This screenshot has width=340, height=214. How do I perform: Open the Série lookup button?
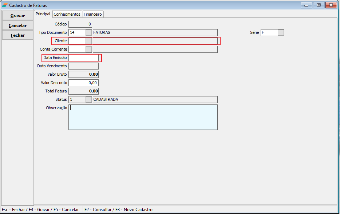(281, 32)
